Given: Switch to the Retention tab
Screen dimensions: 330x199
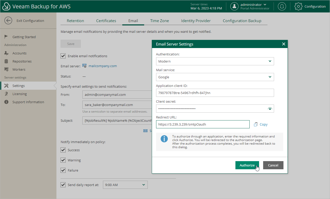Looking at the screenshot, I should pos(75,21).
